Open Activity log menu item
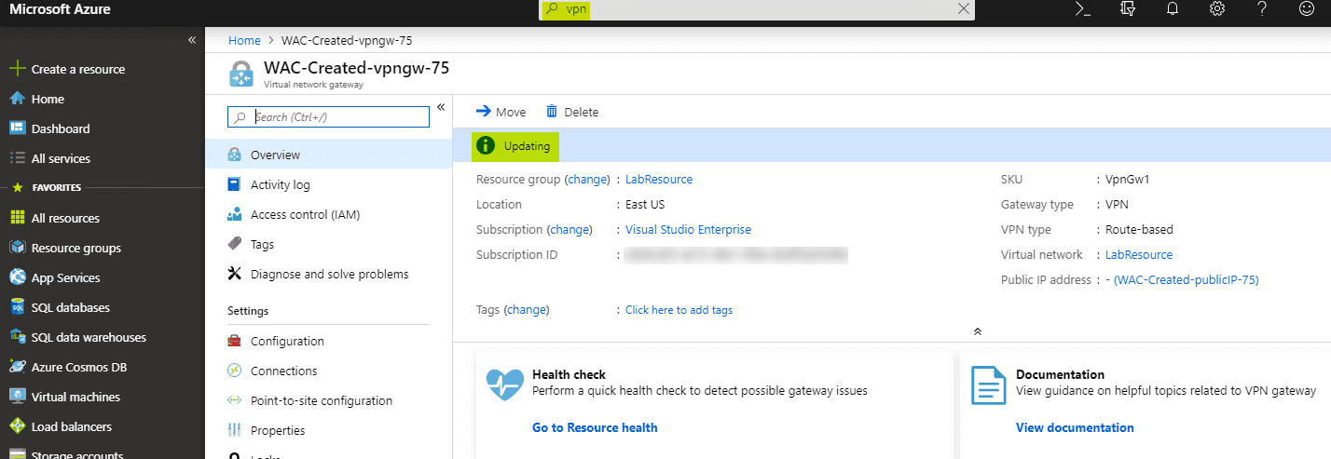The image size is (1331, 459). (280, 184)
